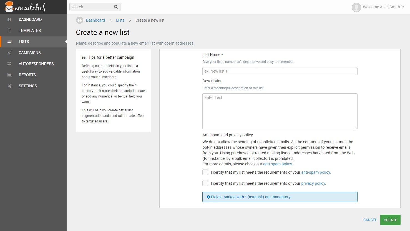Check the anti-spam policy certification box
This screenshot has width=410, height=231.
[x=205, y=172]
